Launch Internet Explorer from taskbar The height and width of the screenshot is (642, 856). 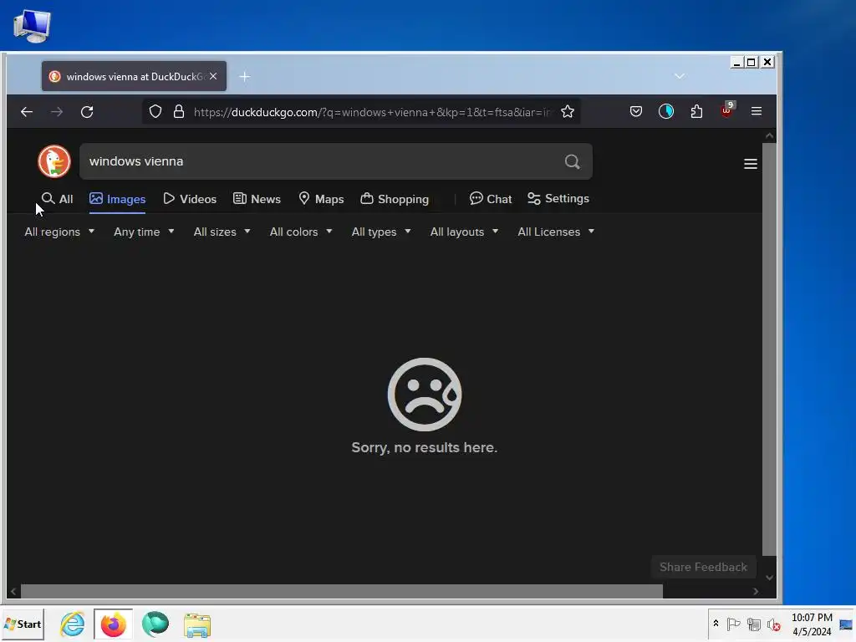(x=72, y=624)
